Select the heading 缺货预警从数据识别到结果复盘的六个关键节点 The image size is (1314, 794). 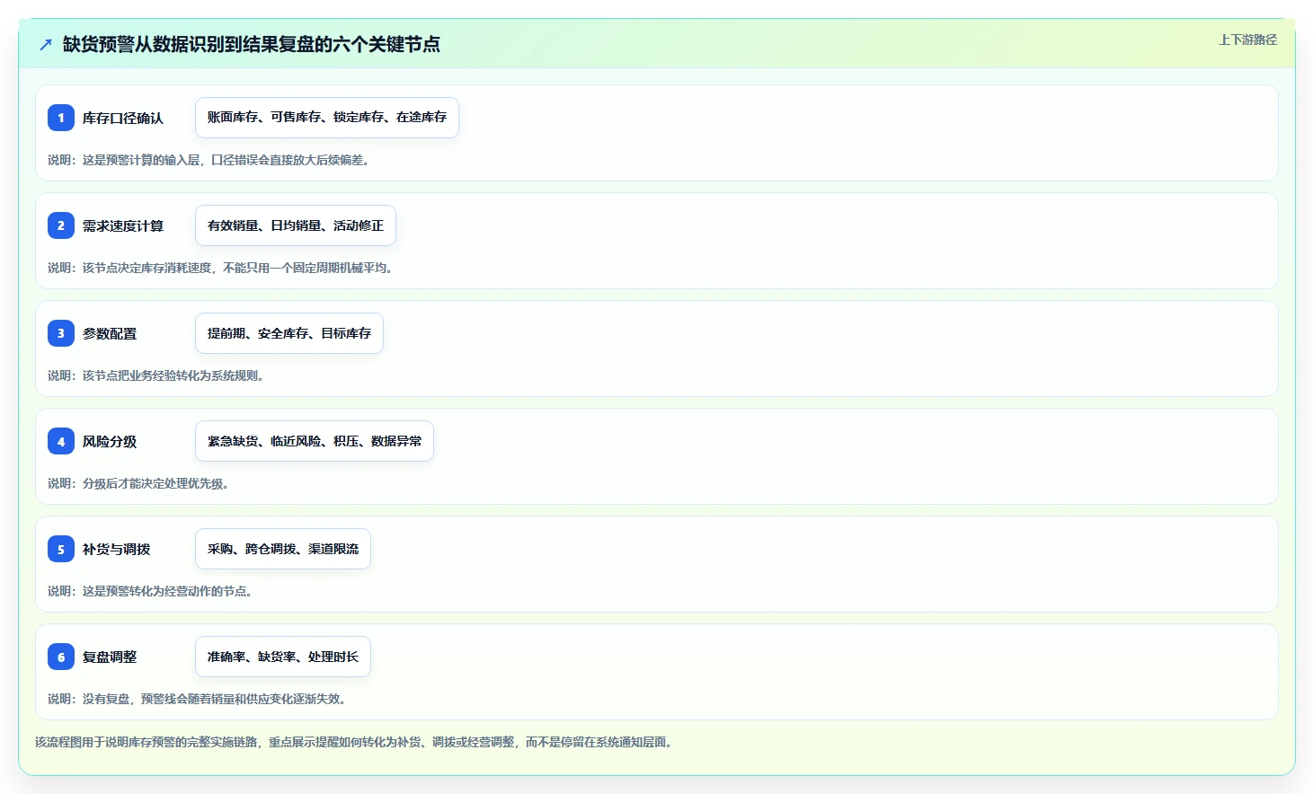point(252,44)
